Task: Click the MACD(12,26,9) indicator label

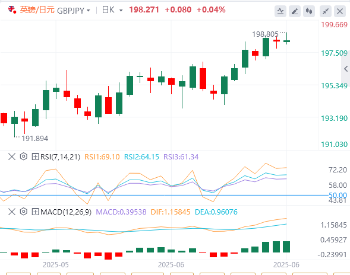Action: (66, 212)
